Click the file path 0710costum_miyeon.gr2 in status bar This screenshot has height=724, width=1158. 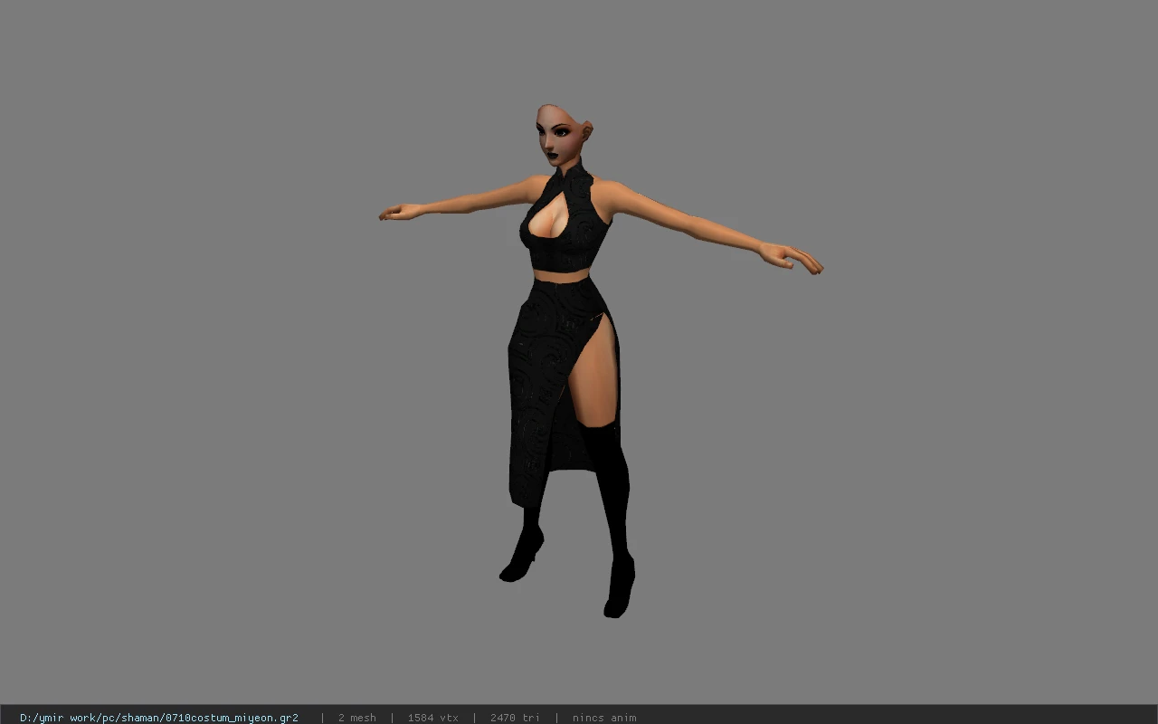click(159, 718)
